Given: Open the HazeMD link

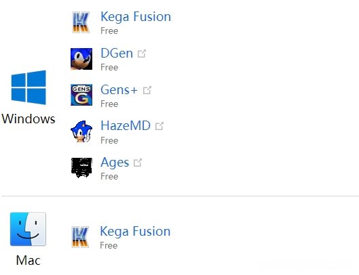Looking at the screenshot, I should 126,126.
